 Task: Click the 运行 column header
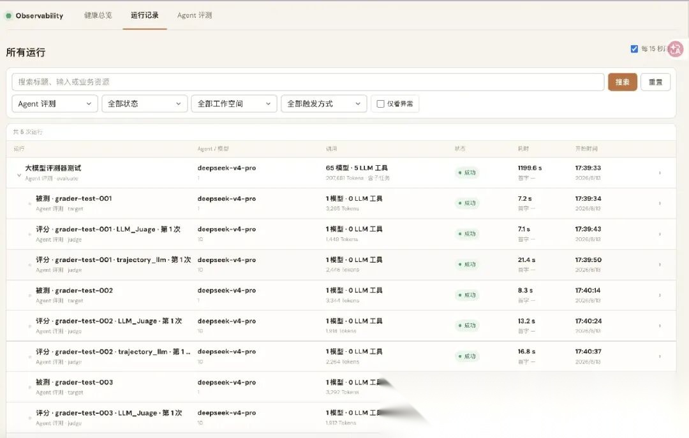(x=19, y=149)
